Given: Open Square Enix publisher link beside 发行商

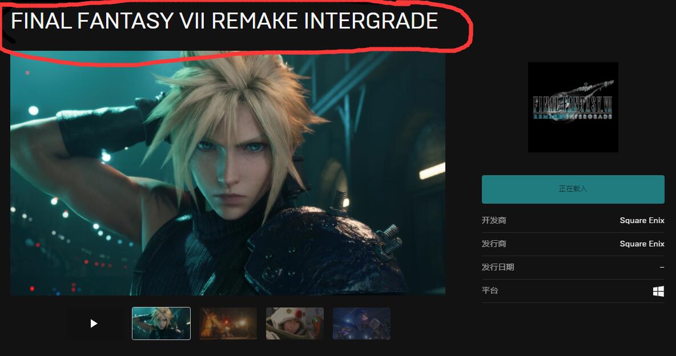Looking at the screenshot, I should (x=642, y=244).
